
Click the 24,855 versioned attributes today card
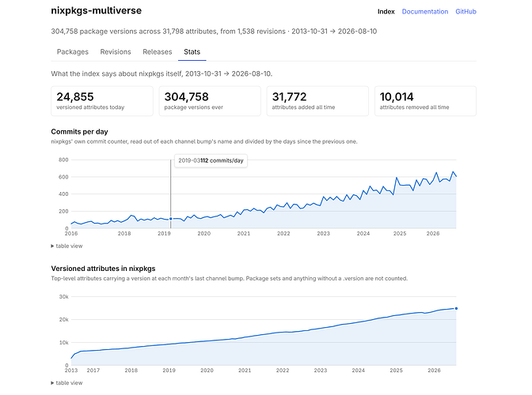tap(102, 101)
